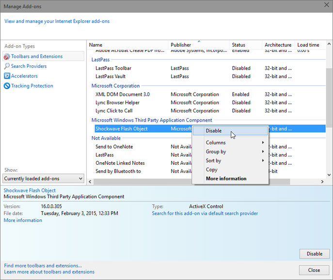Click the version value 16.0.0.305
Viewport: 333px width, 280px height.
pos(51,206)
